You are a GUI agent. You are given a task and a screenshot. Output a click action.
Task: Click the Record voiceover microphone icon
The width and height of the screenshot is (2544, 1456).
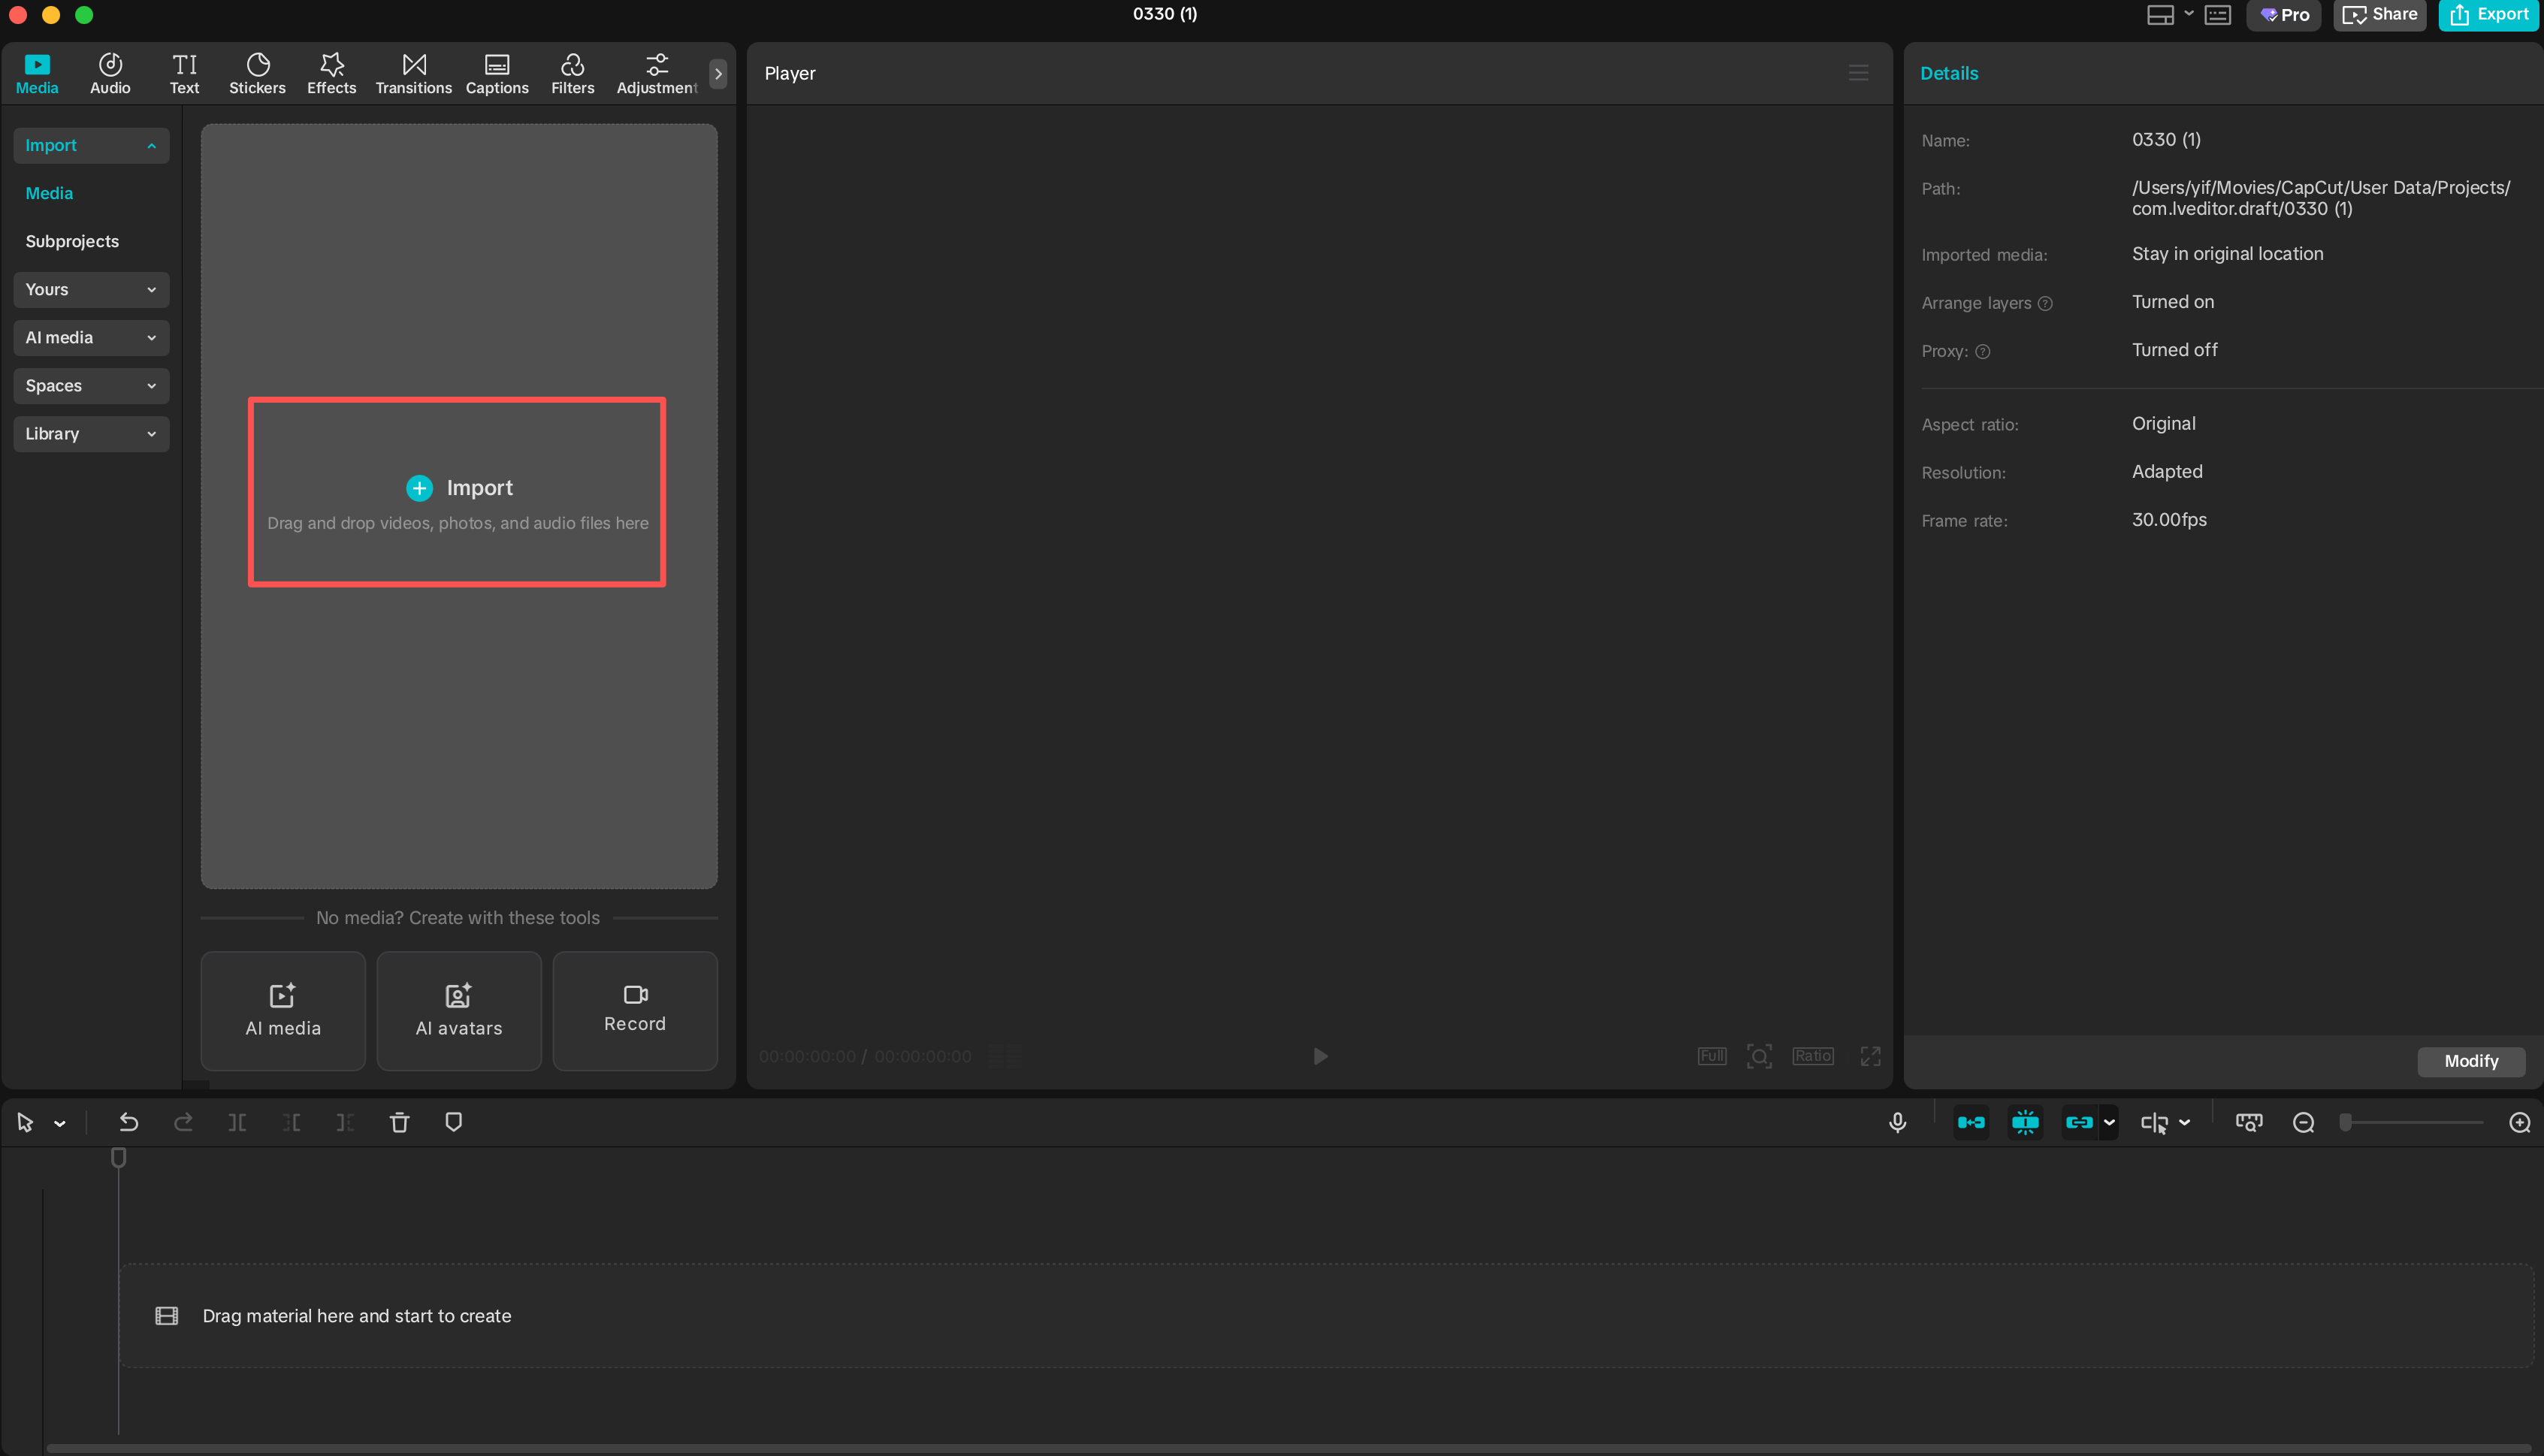click(1897, 1122)
